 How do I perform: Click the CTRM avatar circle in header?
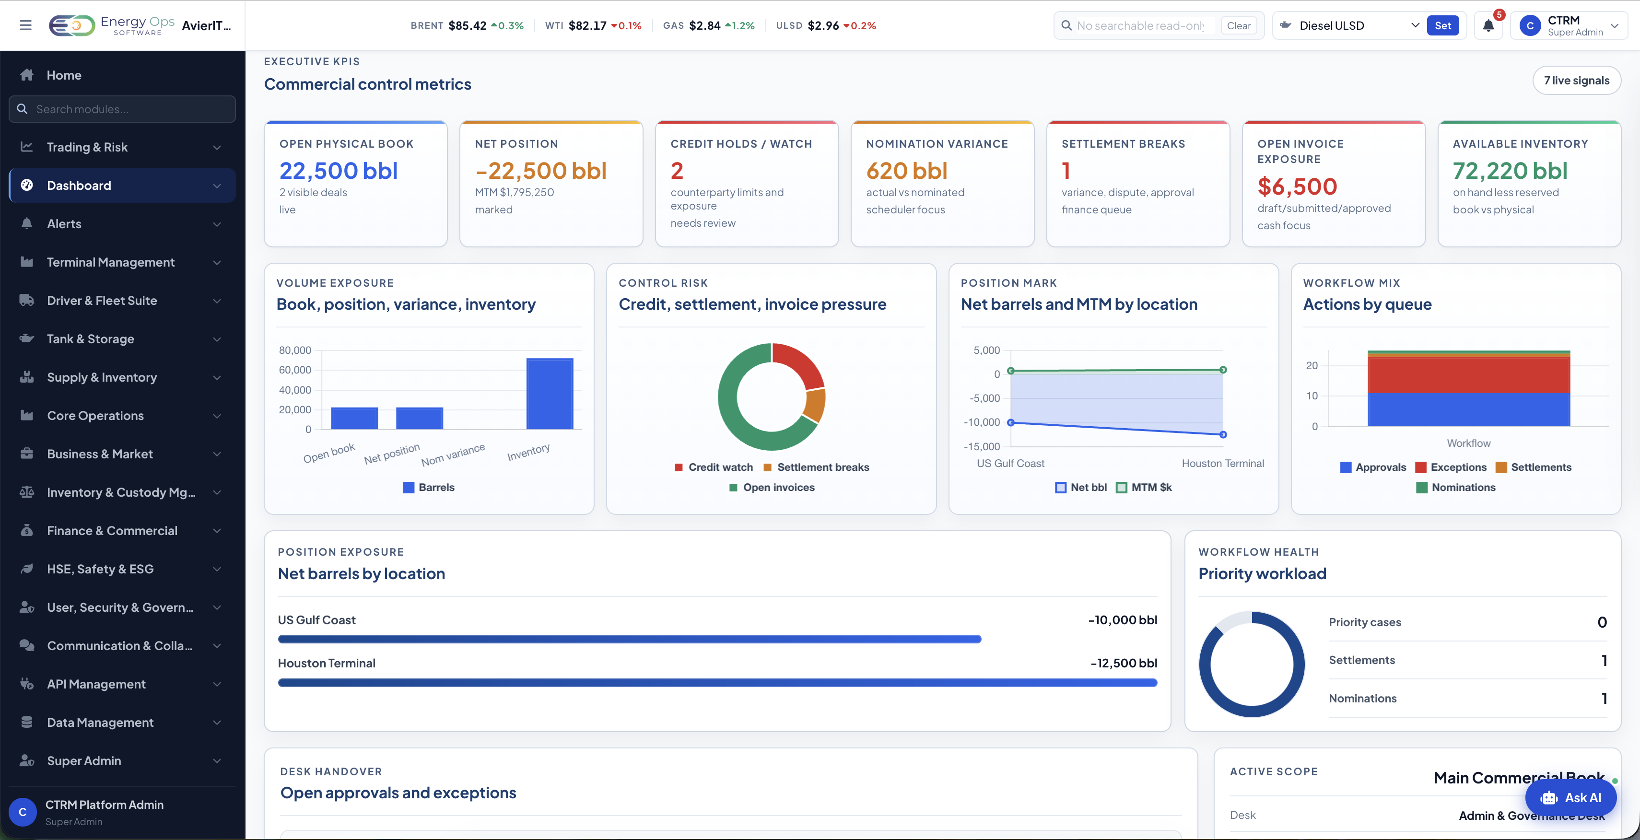coord(1530,25)
